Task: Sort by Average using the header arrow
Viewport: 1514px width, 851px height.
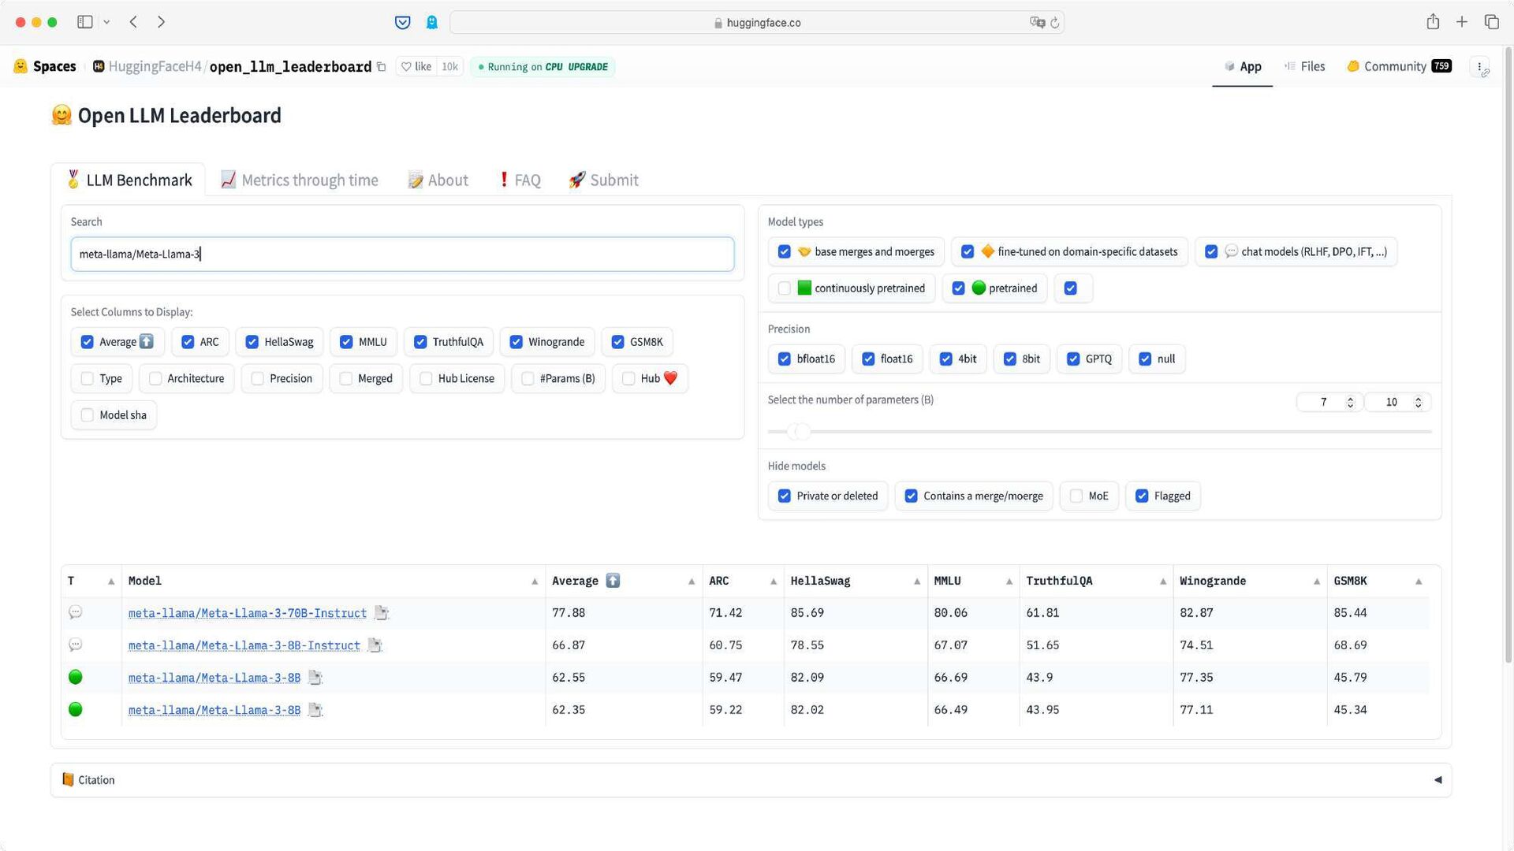Action: tap(692, 582)
